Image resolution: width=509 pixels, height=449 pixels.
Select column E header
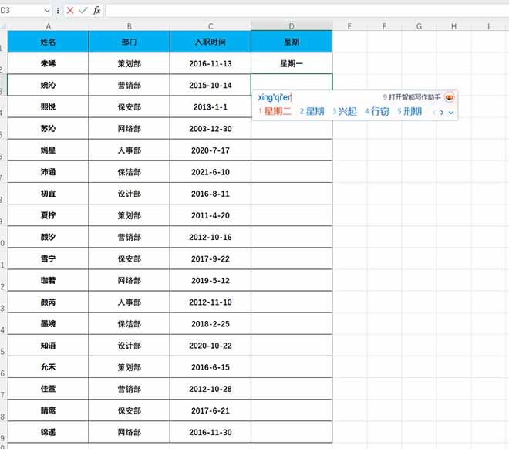pyautogui.click(x=349, y=26)
